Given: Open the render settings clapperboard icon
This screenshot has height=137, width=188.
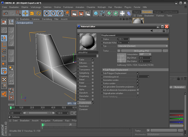Looking at the screenshot, I should 88,13.
